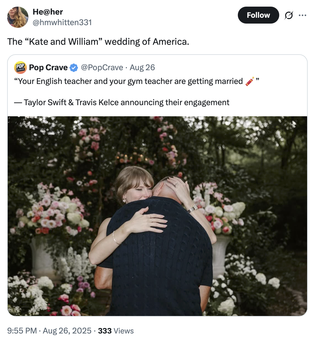Click the Pop Crave logo avatar

coord(20,68)
